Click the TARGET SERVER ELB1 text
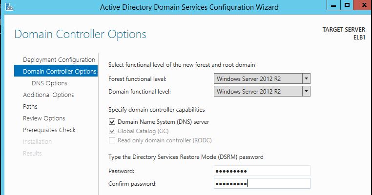 (344, 34)
